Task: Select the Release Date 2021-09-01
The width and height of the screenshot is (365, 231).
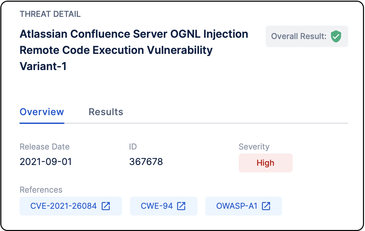Action: (46, 162)
